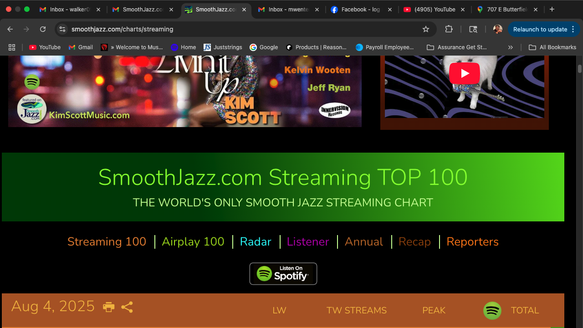583x328 pixels.
Task: Open the All Bookmarks folder
Action: click(552, 47)
